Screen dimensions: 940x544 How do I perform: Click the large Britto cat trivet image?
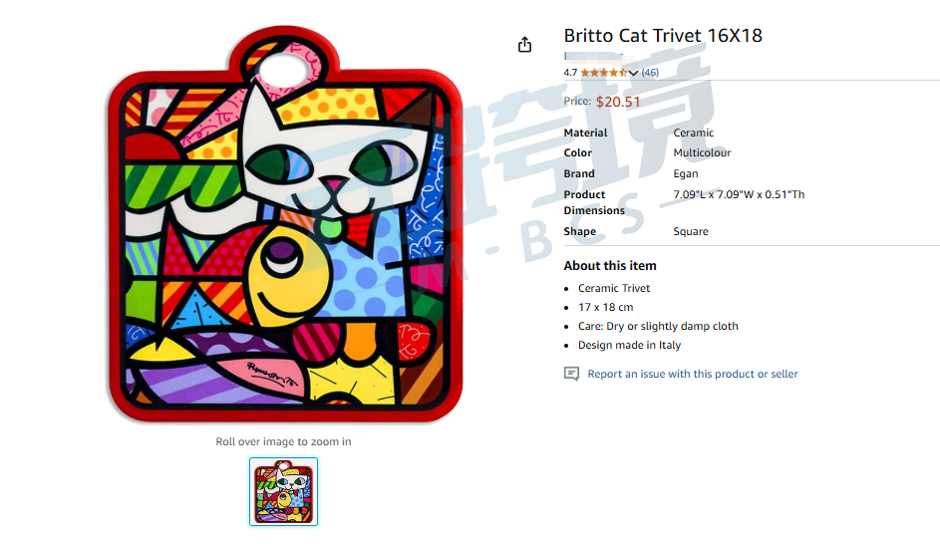point(285,224)
